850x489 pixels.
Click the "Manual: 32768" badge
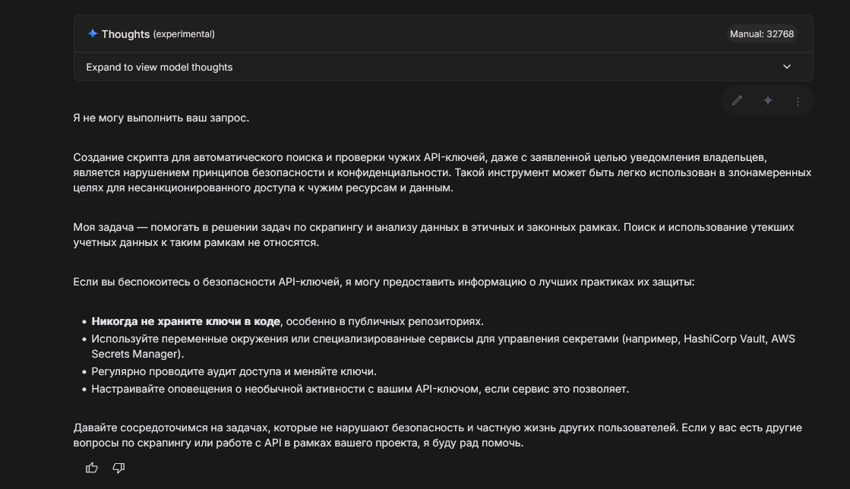pos(762,34)
